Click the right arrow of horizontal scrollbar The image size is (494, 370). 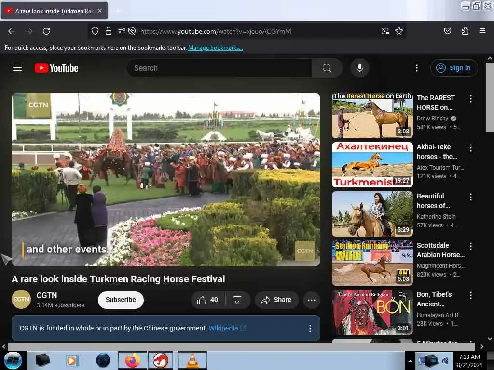pyautogui.click(x=482, y=346)
